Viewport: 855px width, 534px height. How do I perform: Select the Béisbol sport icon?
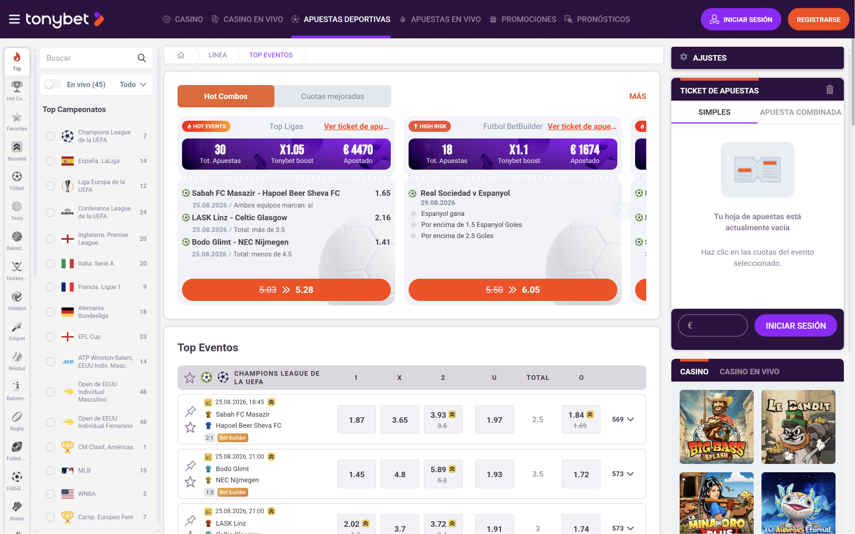click(17, 361)
